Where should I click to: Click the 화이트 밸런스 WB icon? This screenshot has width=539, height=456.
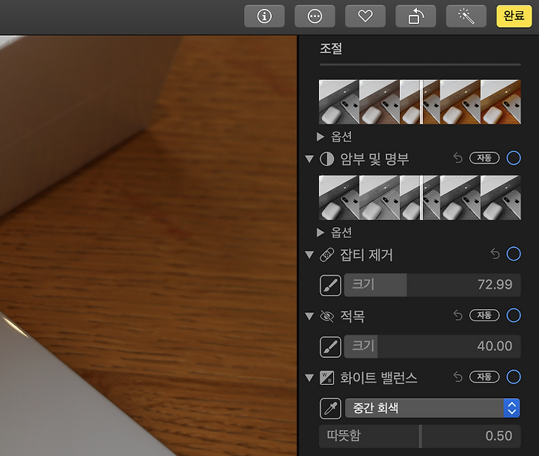pos(326,377)
